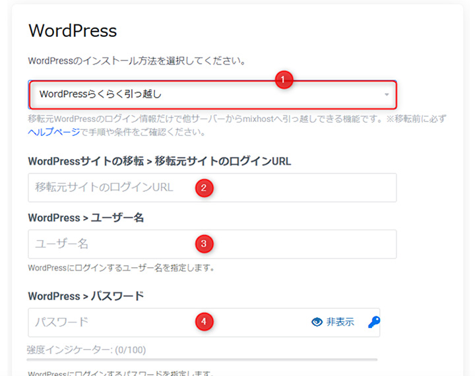Open the ヘルプページ link

pyautogui.click(x=54, y=132)
